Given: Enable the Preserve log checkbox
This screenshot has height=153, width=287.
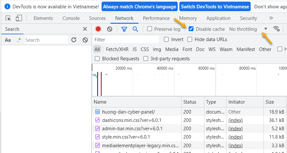Looking at the screenshot, I should tap(150, 29).
